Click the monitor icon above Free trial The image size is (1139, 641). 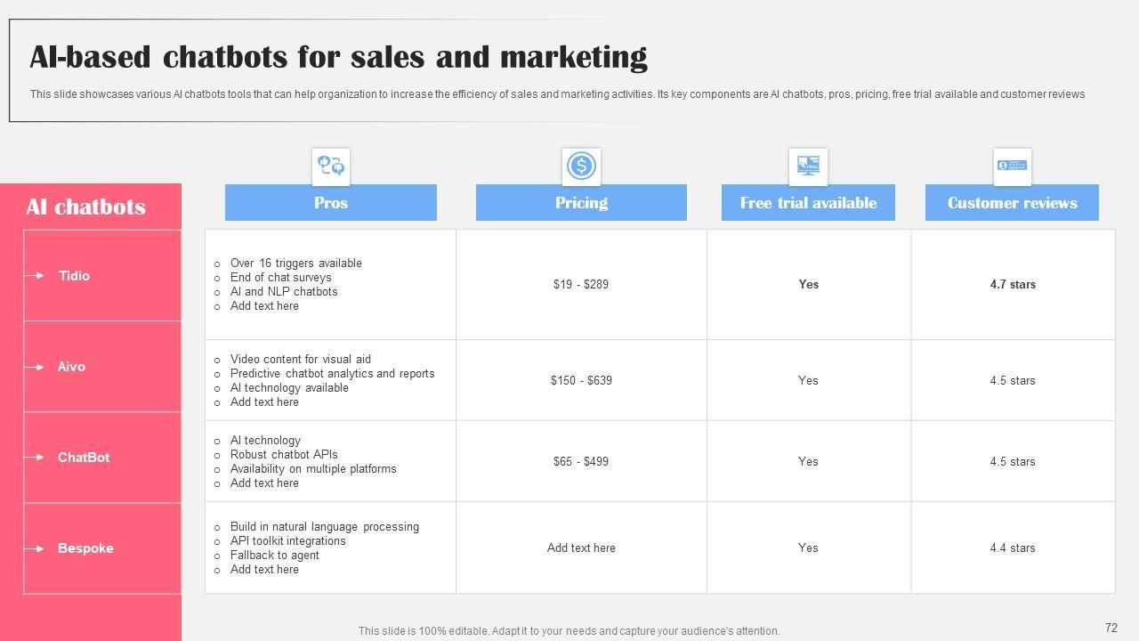point(808,166)
